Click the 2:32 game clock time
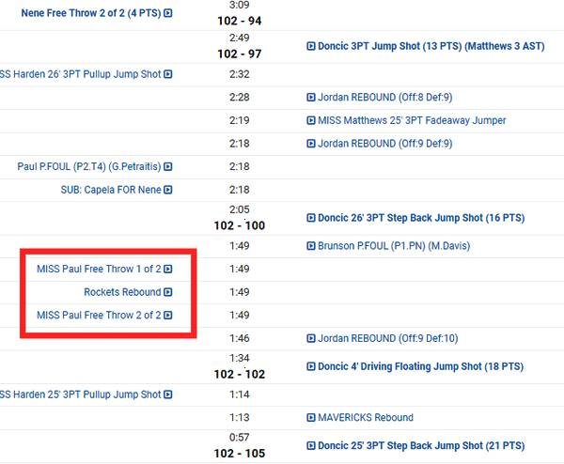Image resolution: width=564 pixels, height=464 pixels. click(240, 74)
